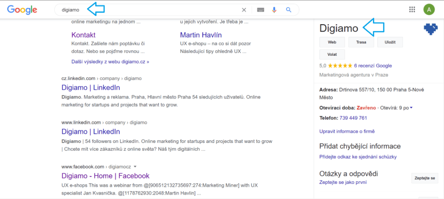444x199 pixels.
Task: Click the www.facebook.com › digiamocz URL
Action: tap(96, 167)
